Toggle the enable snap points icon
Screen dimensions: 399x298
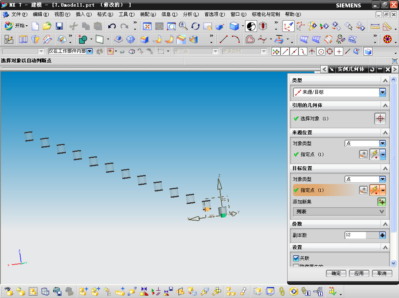click(276, 52)
